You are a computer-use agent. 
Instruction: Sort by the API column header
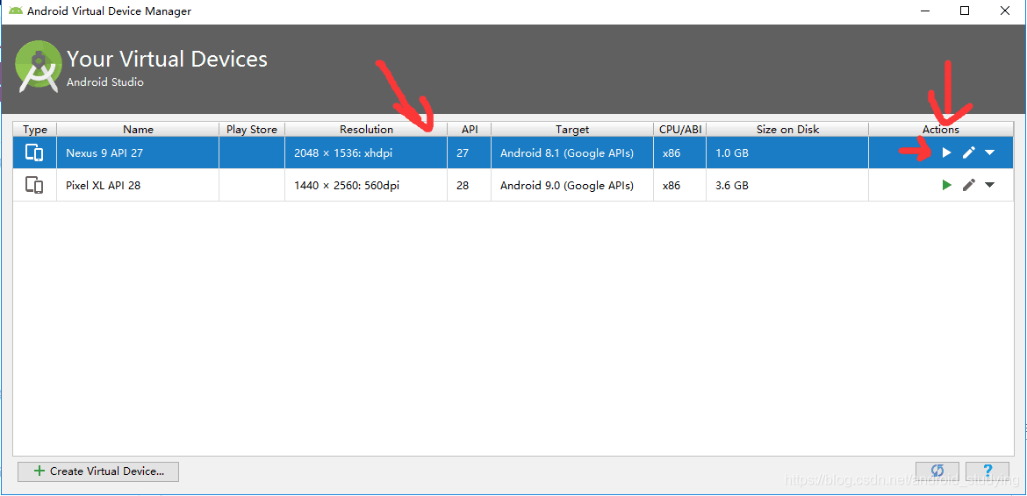pos(469,130)
